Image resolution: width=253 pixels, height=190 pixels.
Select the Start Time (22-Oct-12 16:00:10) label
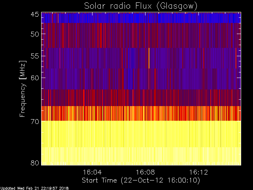tap(141, 180)
